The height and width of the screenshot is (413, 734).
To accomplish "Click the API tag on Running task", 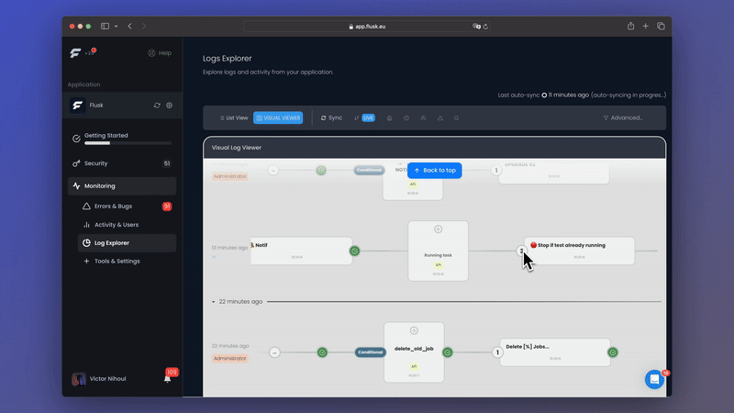I will click(439, 265).
